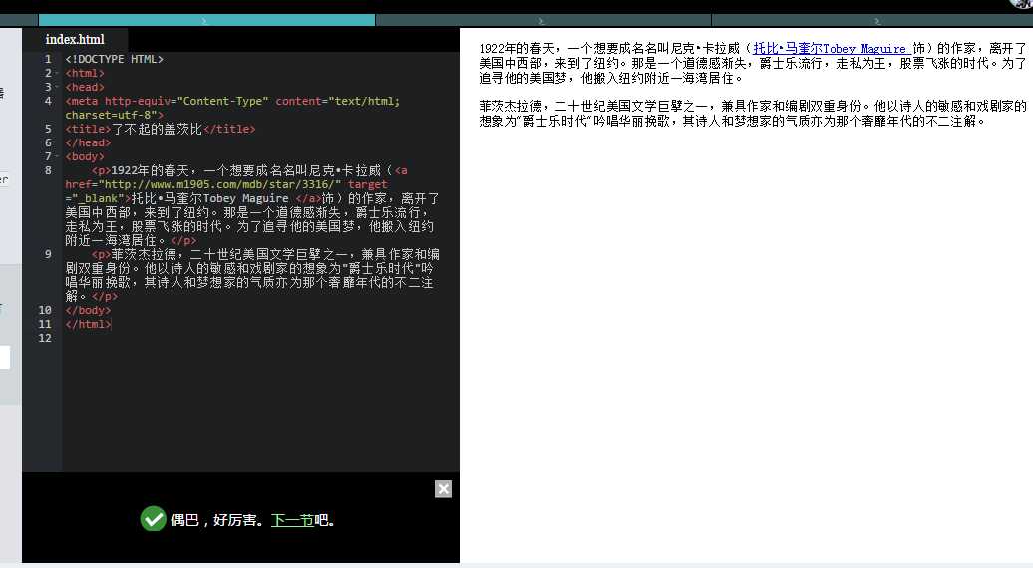Click the 偶巴，好厉害 success text

click(216, 520)
